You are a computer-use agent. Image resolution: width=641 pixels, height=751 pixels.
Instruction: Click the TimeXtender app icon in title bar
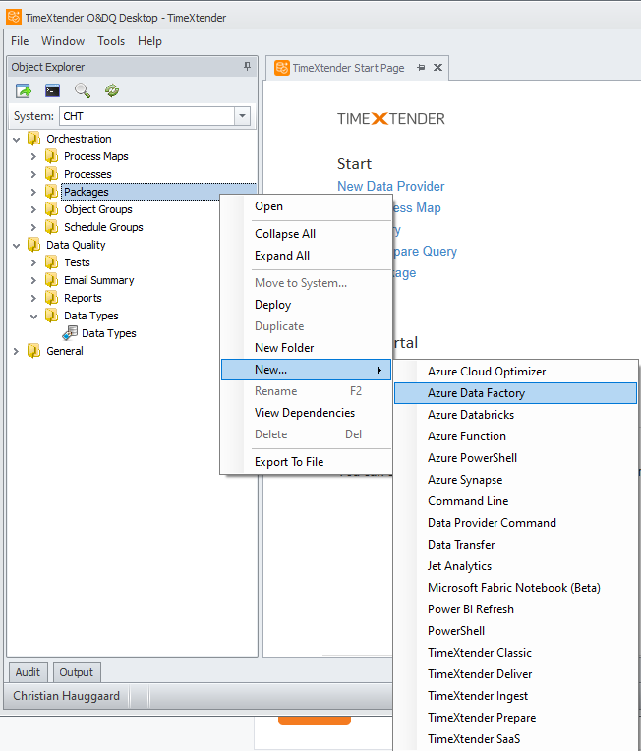pyautogui.click(x=14, y=17)
